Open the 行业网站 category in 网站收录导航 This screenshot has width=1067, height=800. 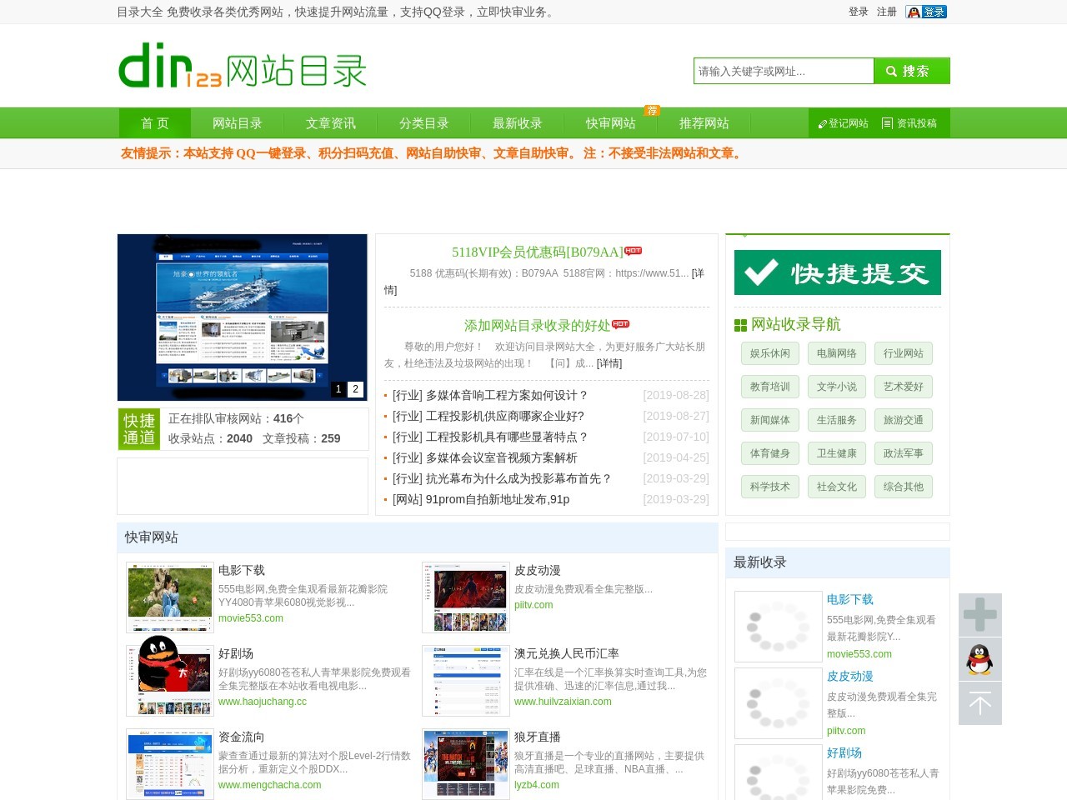pos(904,353)
